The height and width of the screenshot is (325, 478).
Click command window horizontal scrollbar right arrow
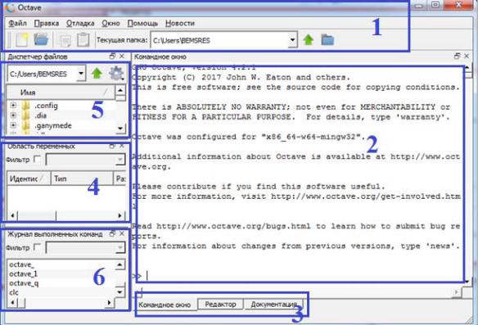tap(457, 292)
